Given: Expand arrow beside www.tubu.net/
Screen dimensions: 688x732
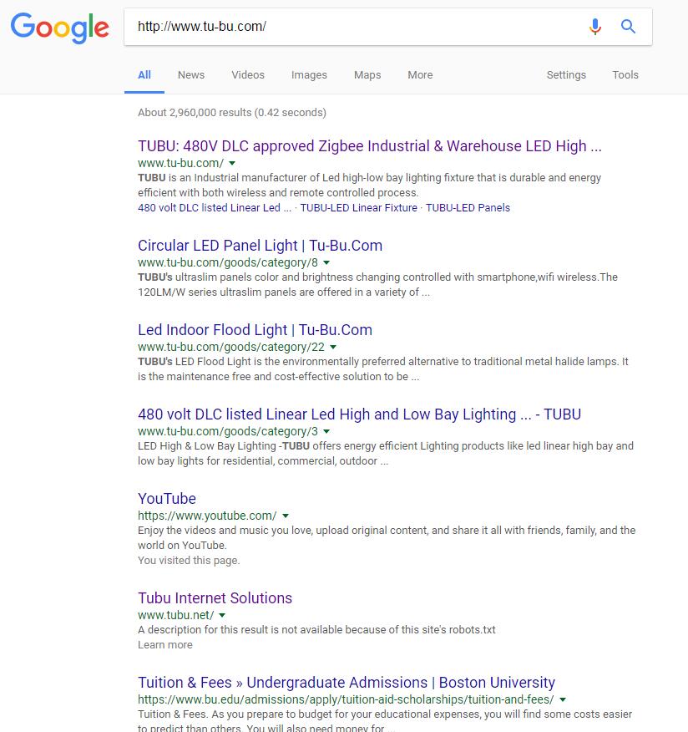Looking at the screenshot, I should tap(222, 615).
